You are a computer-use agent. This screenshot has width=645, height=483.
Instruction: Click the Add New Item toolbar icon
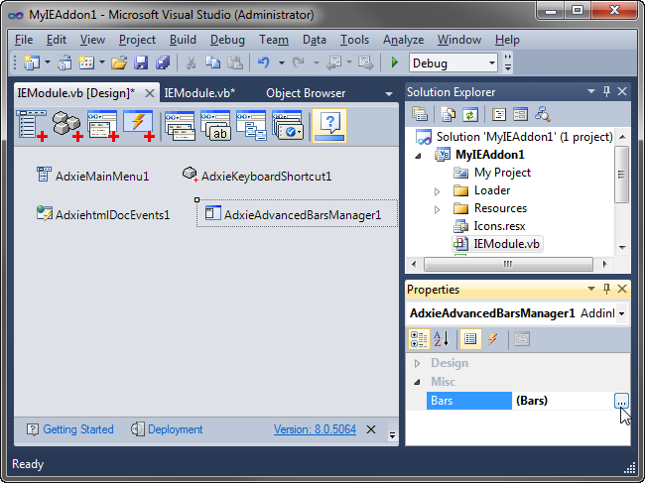pos(86,62)
